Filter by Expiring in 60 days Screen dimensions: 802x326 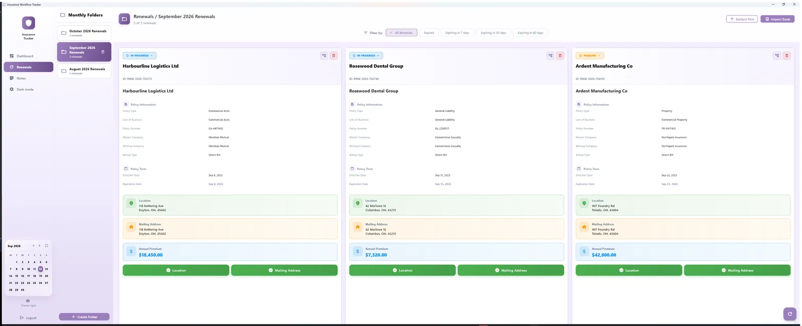pyautogui.click(x=530, y=33)
